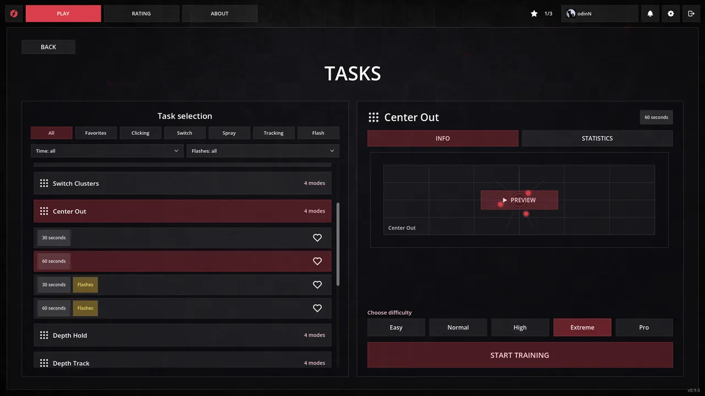This screenshot has width=705, height=396.
Task: Open the settings gear
Action: pyautogui.click(x=670, y=14)
